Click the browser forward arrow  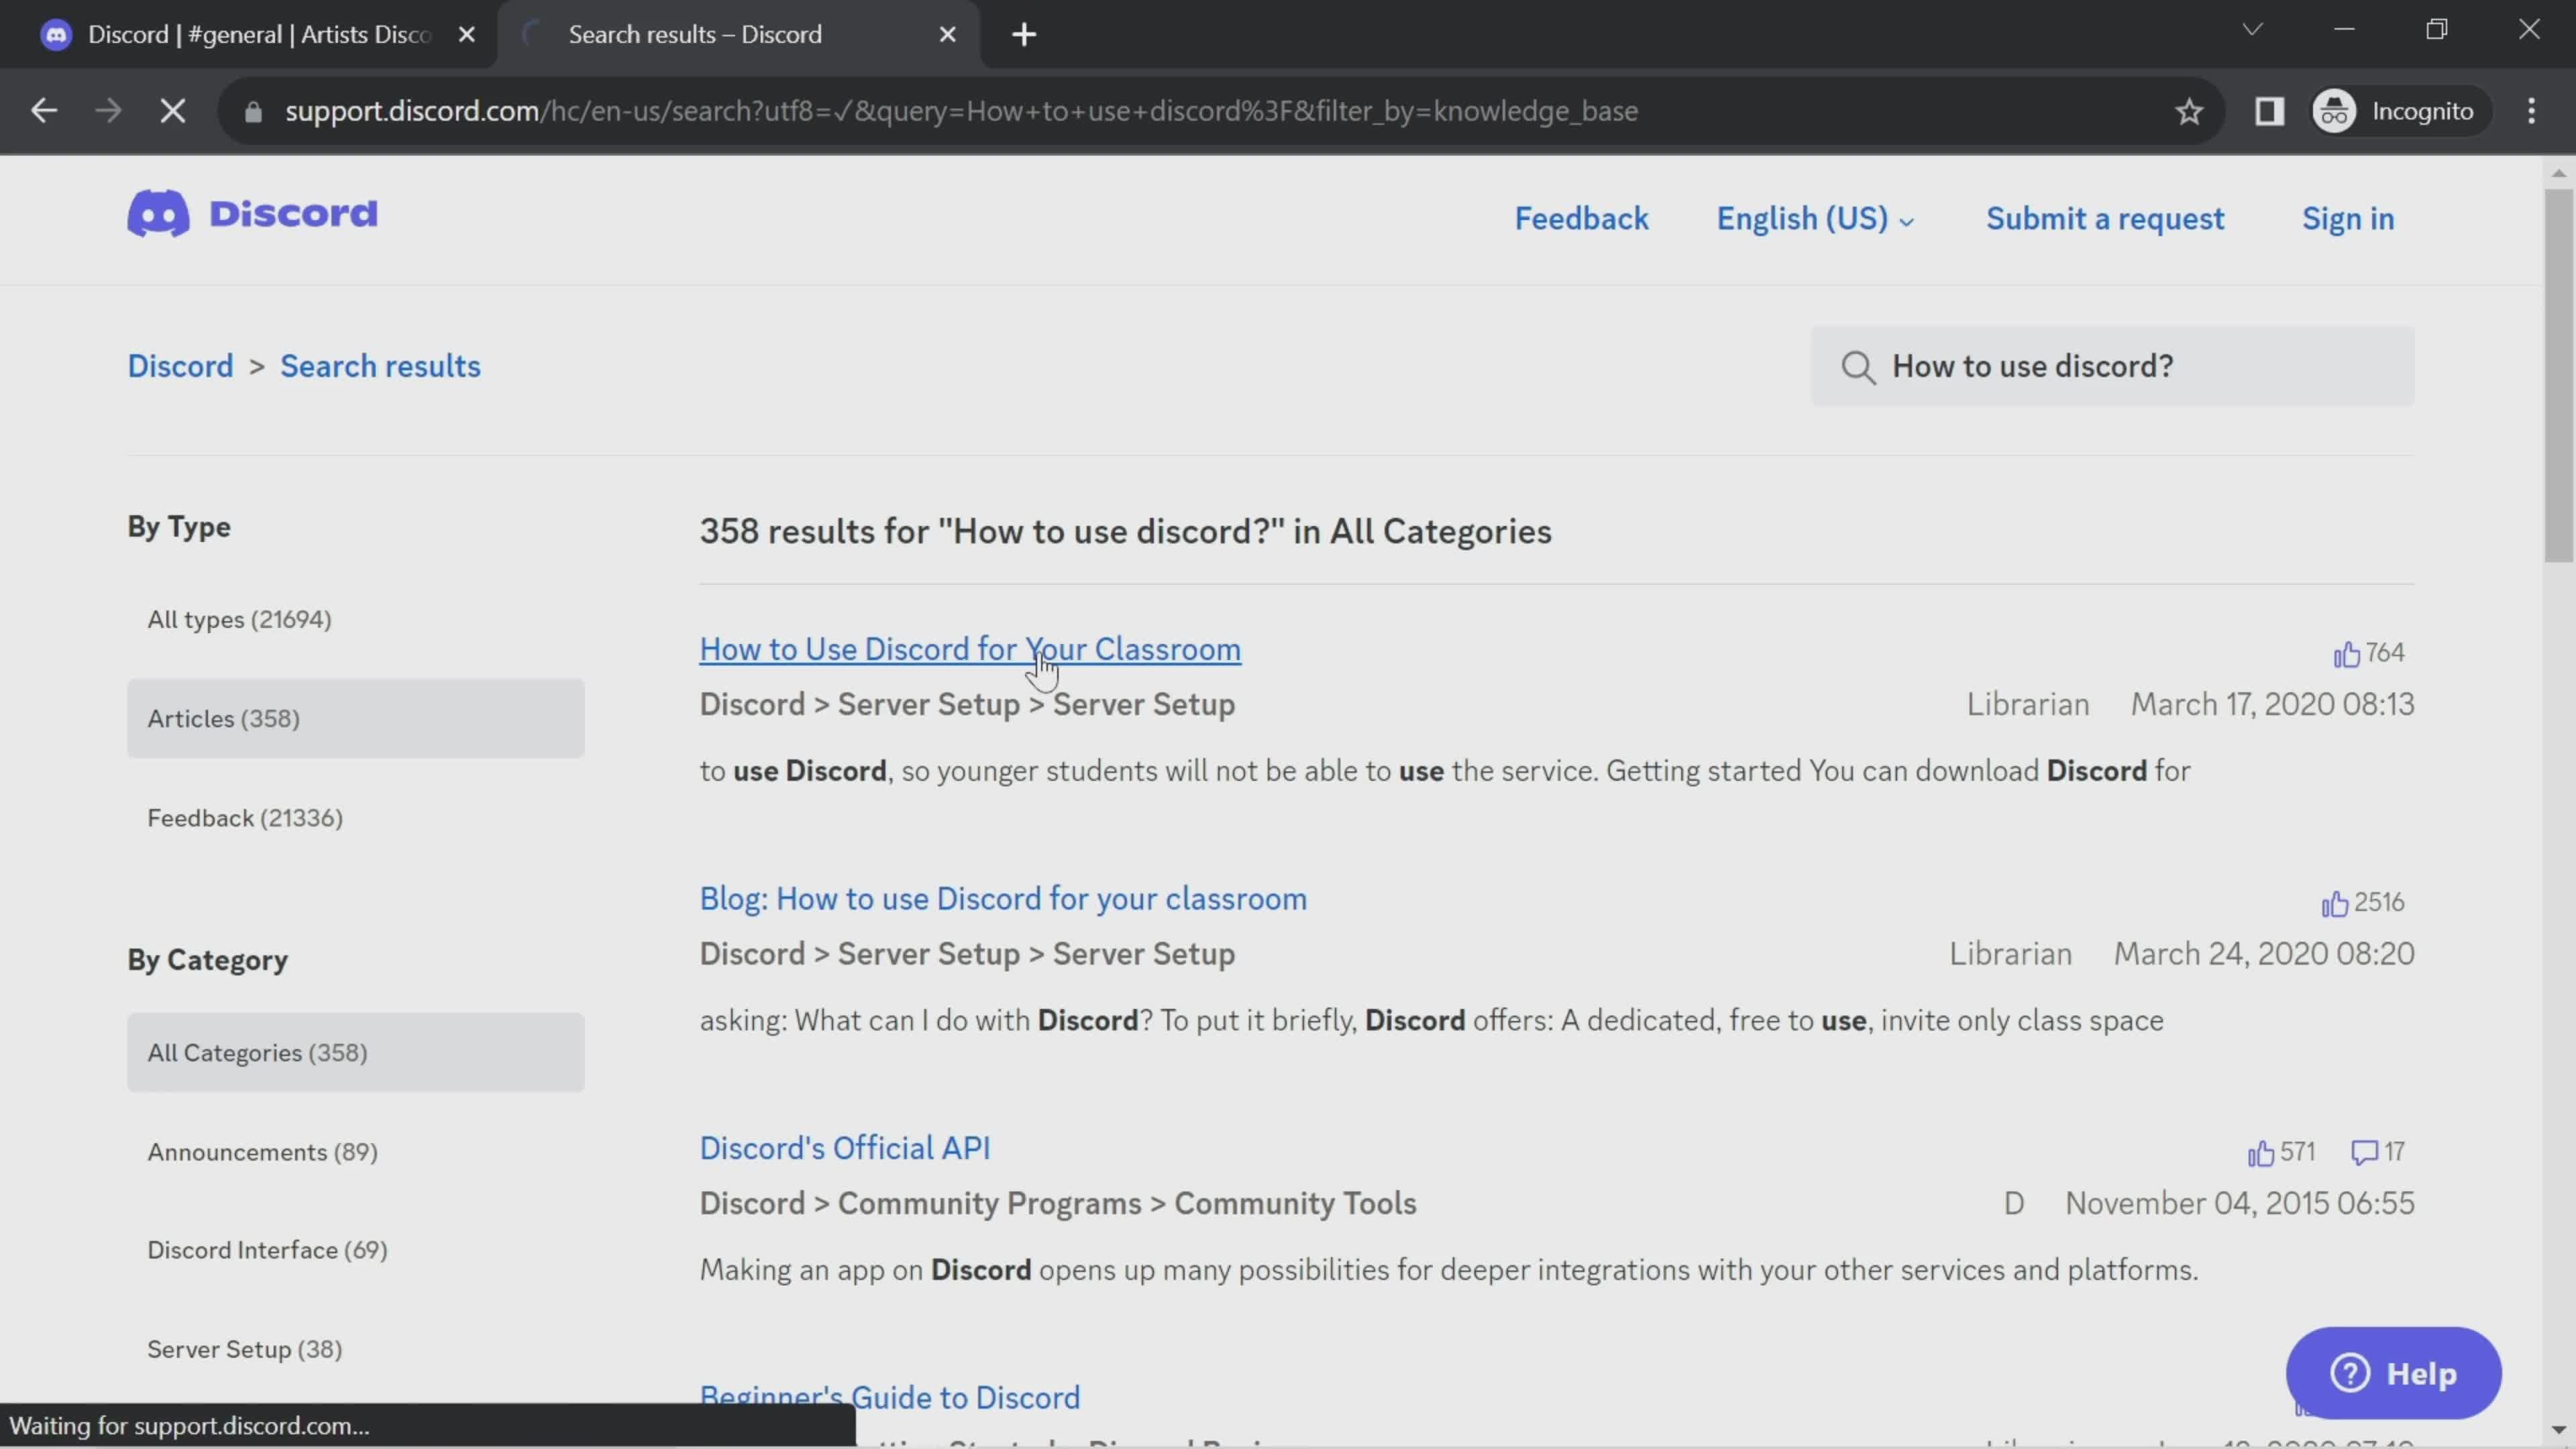click(108, 111)
